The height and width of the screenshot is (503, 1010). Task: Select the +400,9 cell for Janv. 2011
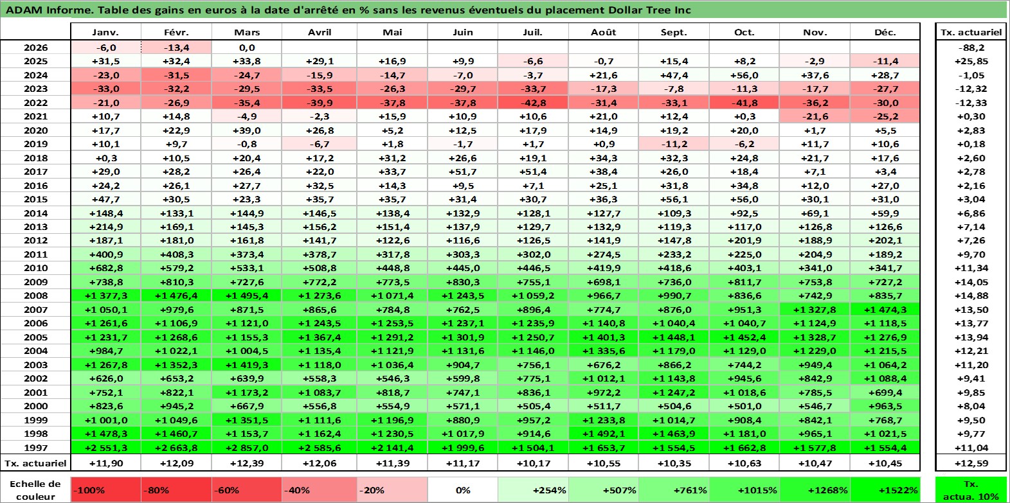[x=106, y=254]
